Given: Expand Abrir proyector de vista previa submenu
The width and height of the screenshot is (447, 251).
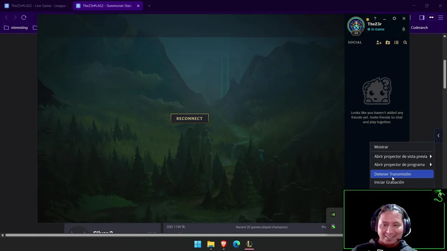Looking at the screenshot, I should coord(402,156).
